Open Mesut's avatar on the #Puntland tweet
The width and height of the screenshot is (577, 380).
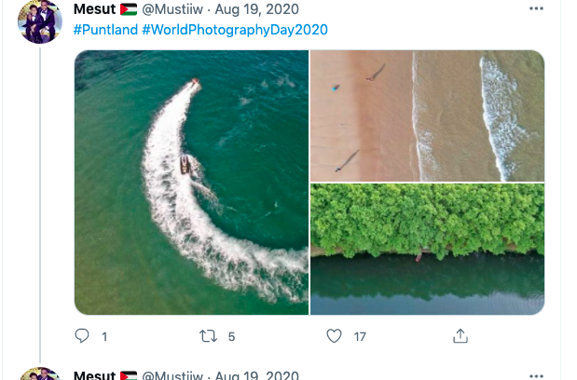[x=41, y=21]
